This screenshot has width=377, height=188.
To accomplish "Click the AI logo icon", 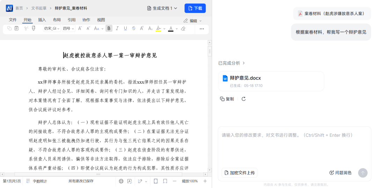I will pyautogui.click(x=9, y=8).
